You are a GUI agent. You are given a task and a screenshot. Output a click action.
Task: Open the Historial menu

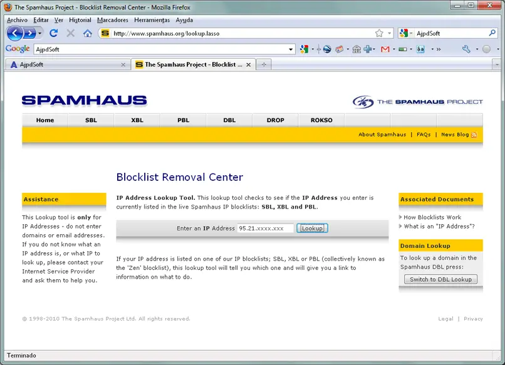(80, 20)
